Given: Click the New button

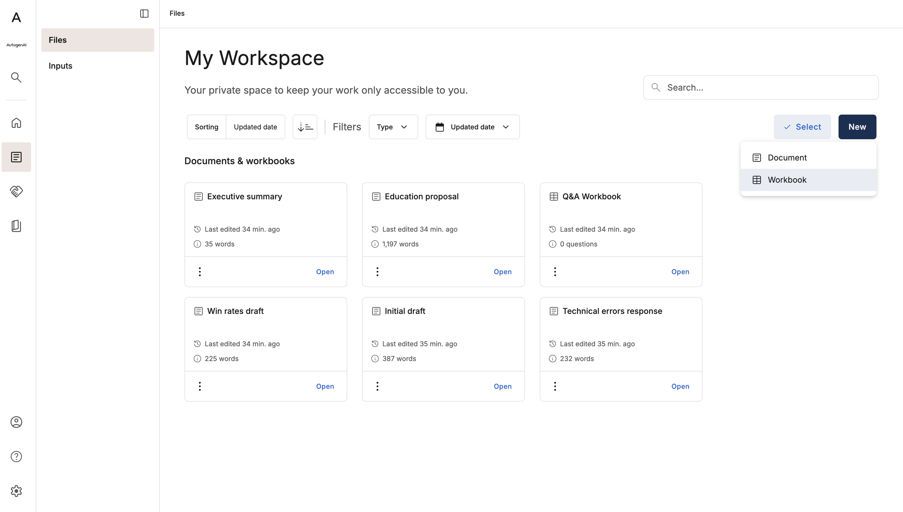Looking at the screenshot, I should tap(857, 127).
